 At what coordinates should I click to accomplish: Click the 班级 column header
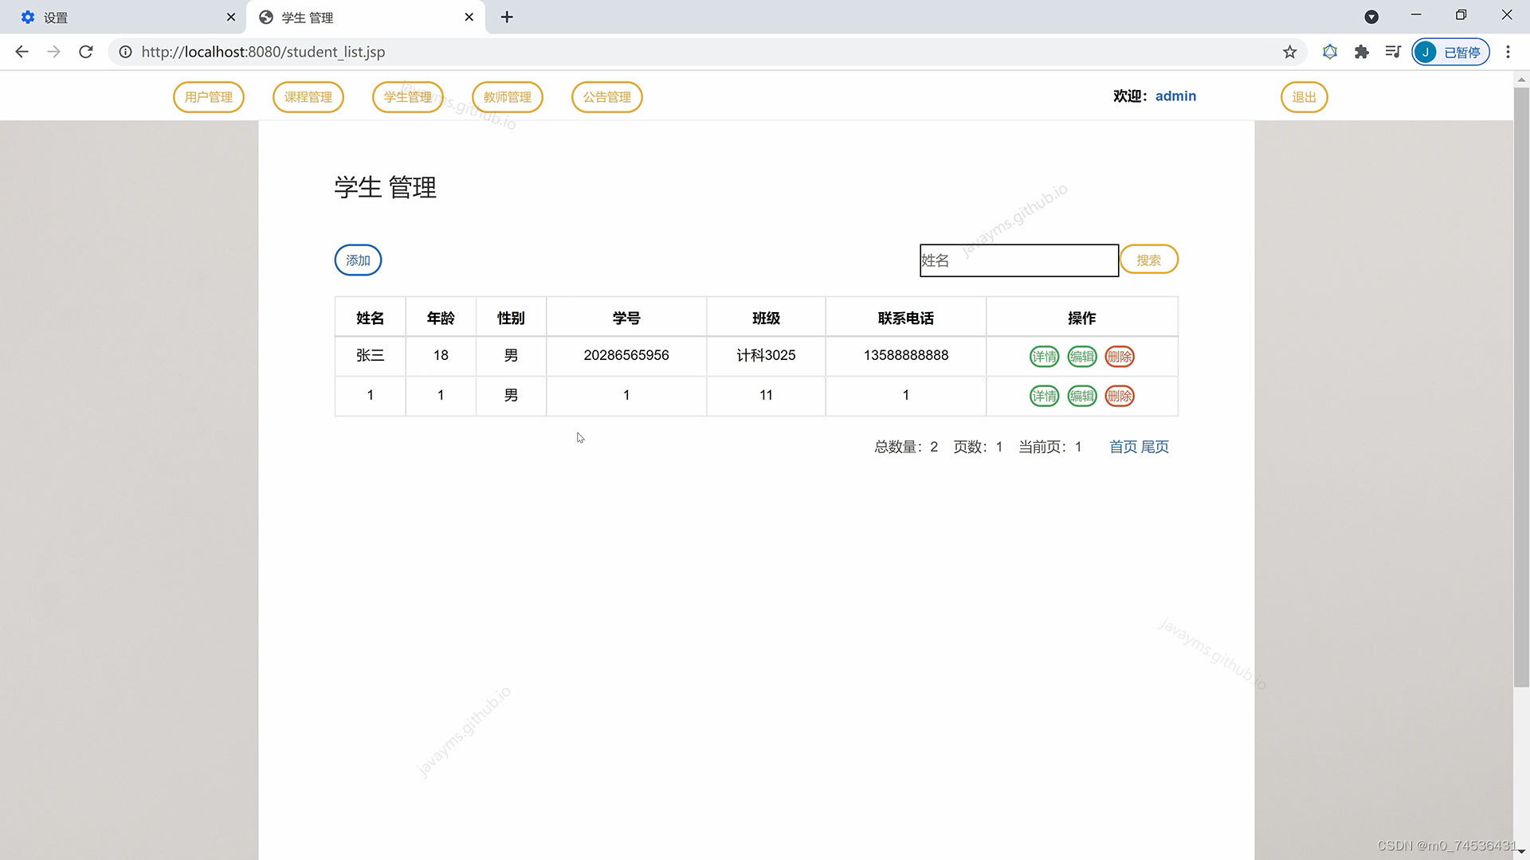766,318
